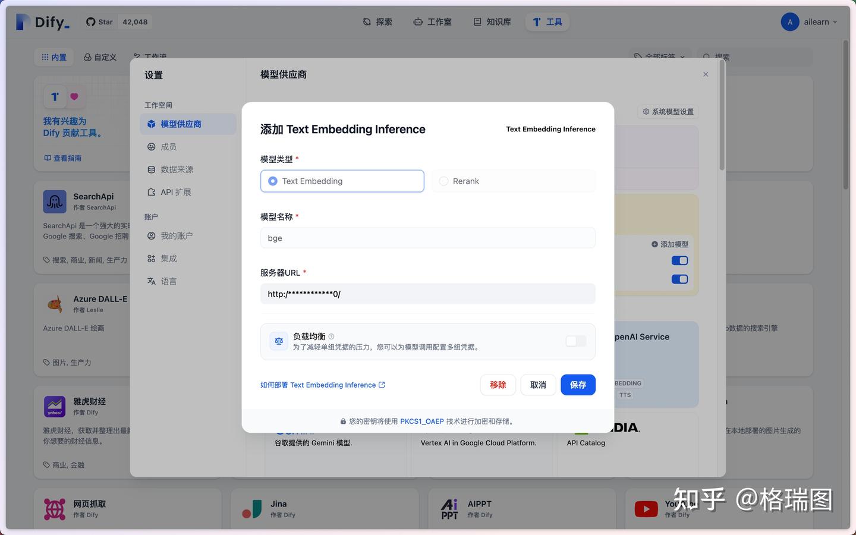The image size is (856, 535).
Task: Switch to the 工具 navigation tab
Action: click(546, 21)
